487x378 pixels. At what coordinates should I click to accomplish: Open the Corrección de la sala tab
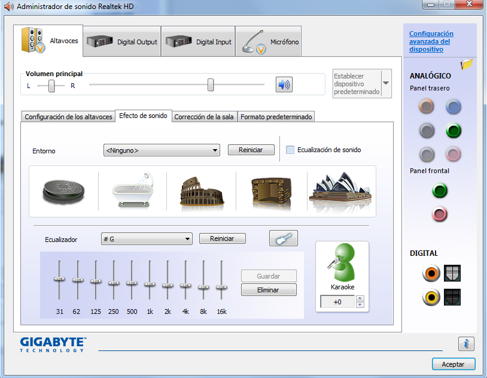tap(204, 117)
